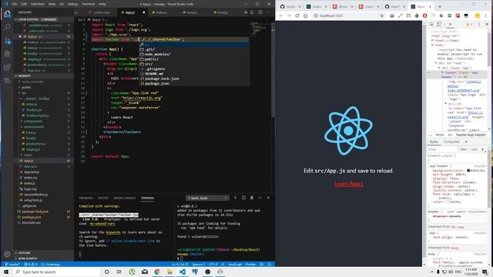Switch to the Computed tab in DevTools
493x277 pixels.
451,142
